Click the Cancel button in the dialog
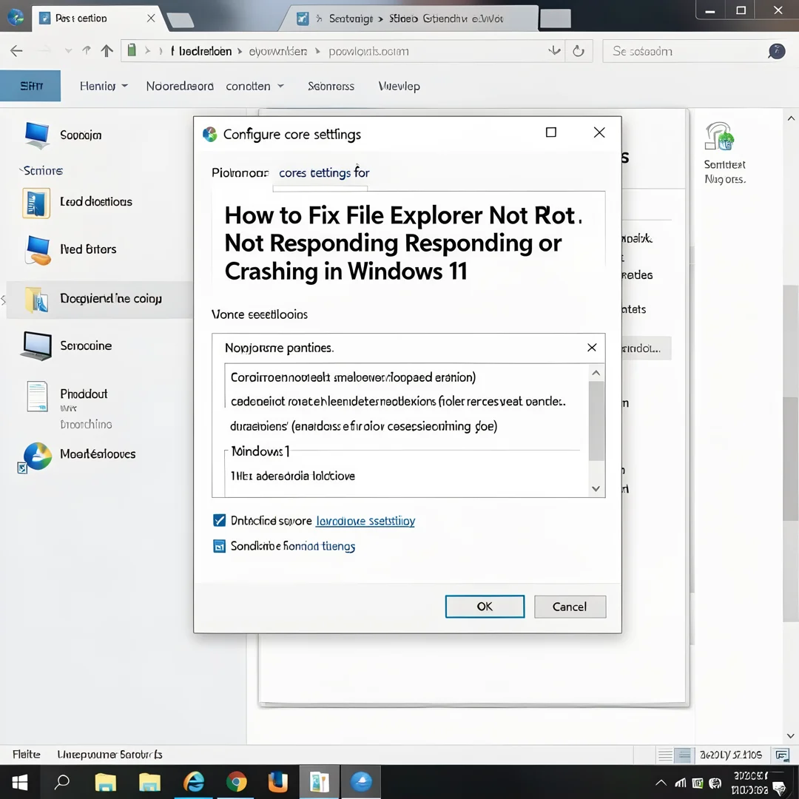The height and width of the screenshot is (799, 799). pyautogui.click(x=570, y=607)
